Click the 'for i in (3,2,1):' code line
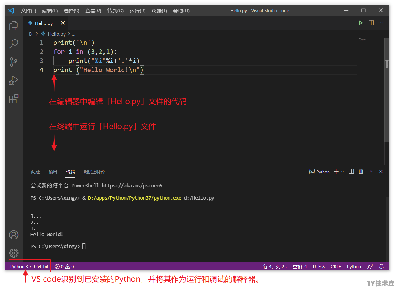Viewport: 396px width, 289px height. 85,52
